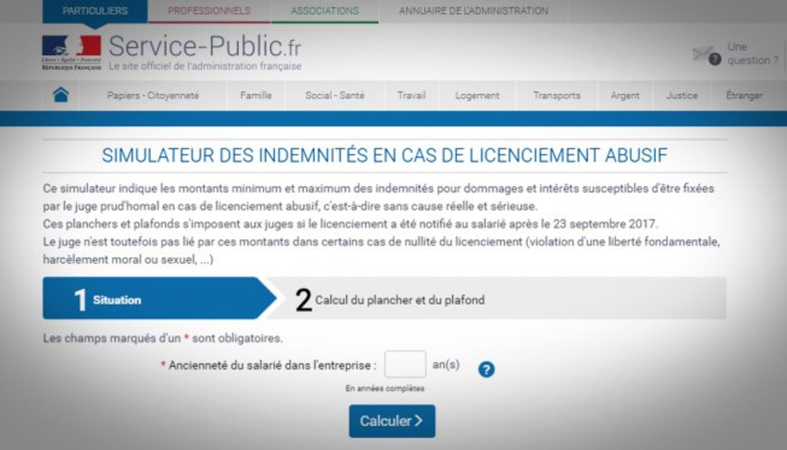Open the Papiers - Citoyenneté menu
787x450 pixels.
click(x=153, y=95)
